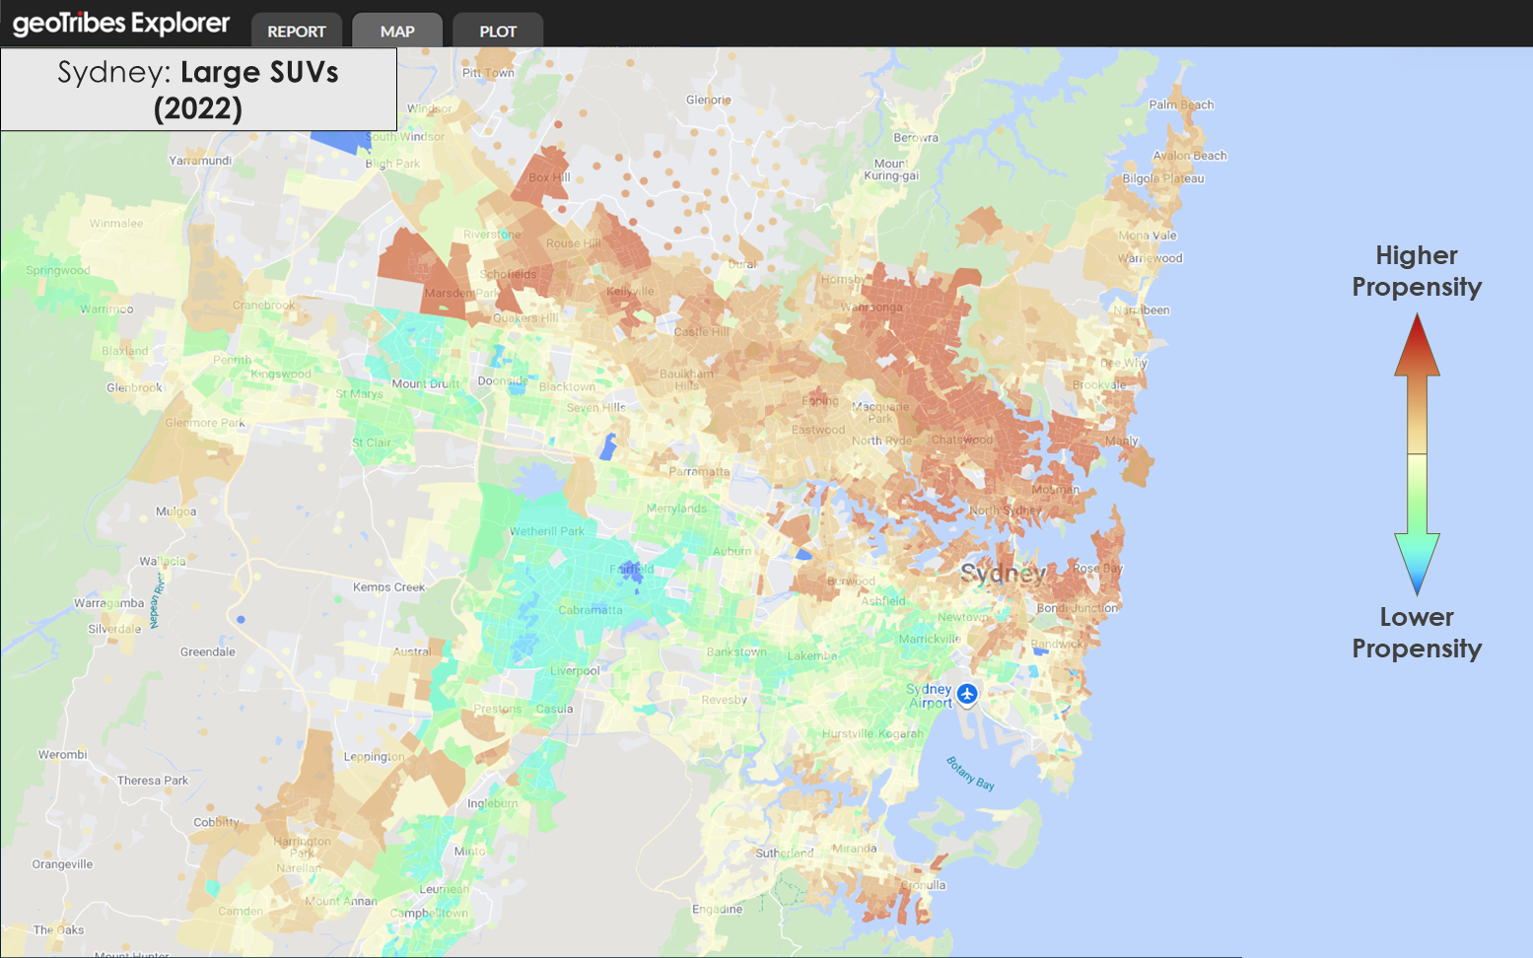Image resolution: width=1533 pixels, height=958 pixels.
Task: Click the red Higher Propensity arrowhead
Action: tap(1417, 345)
